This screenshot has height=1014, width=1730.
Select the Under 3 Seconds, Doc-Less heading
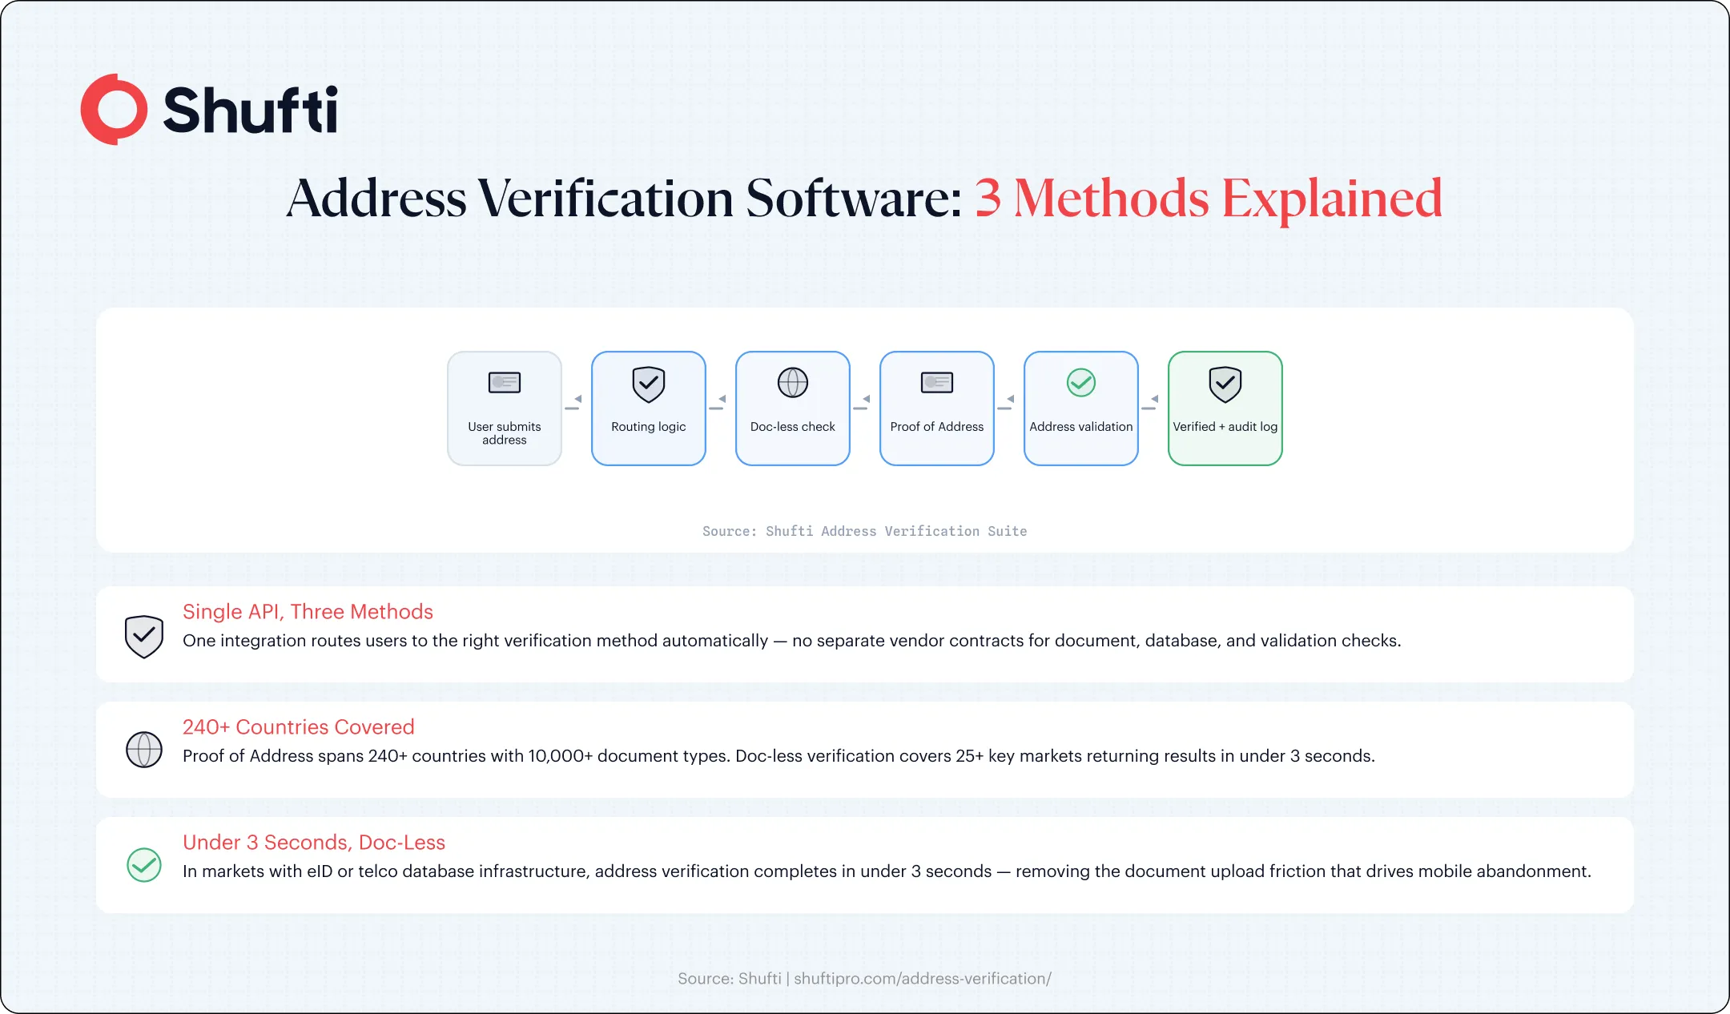point(314,843)
